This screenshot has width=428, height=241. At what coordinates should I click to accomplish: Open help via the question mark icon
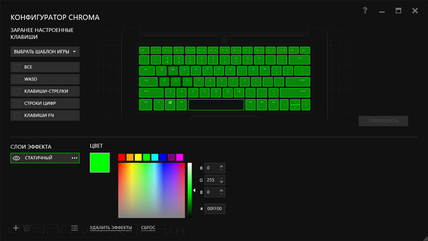point(365,10)
